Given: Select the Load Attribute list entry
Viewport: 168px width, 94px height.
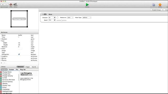Looking at the screenshot, I should click(x=7, y=93).
